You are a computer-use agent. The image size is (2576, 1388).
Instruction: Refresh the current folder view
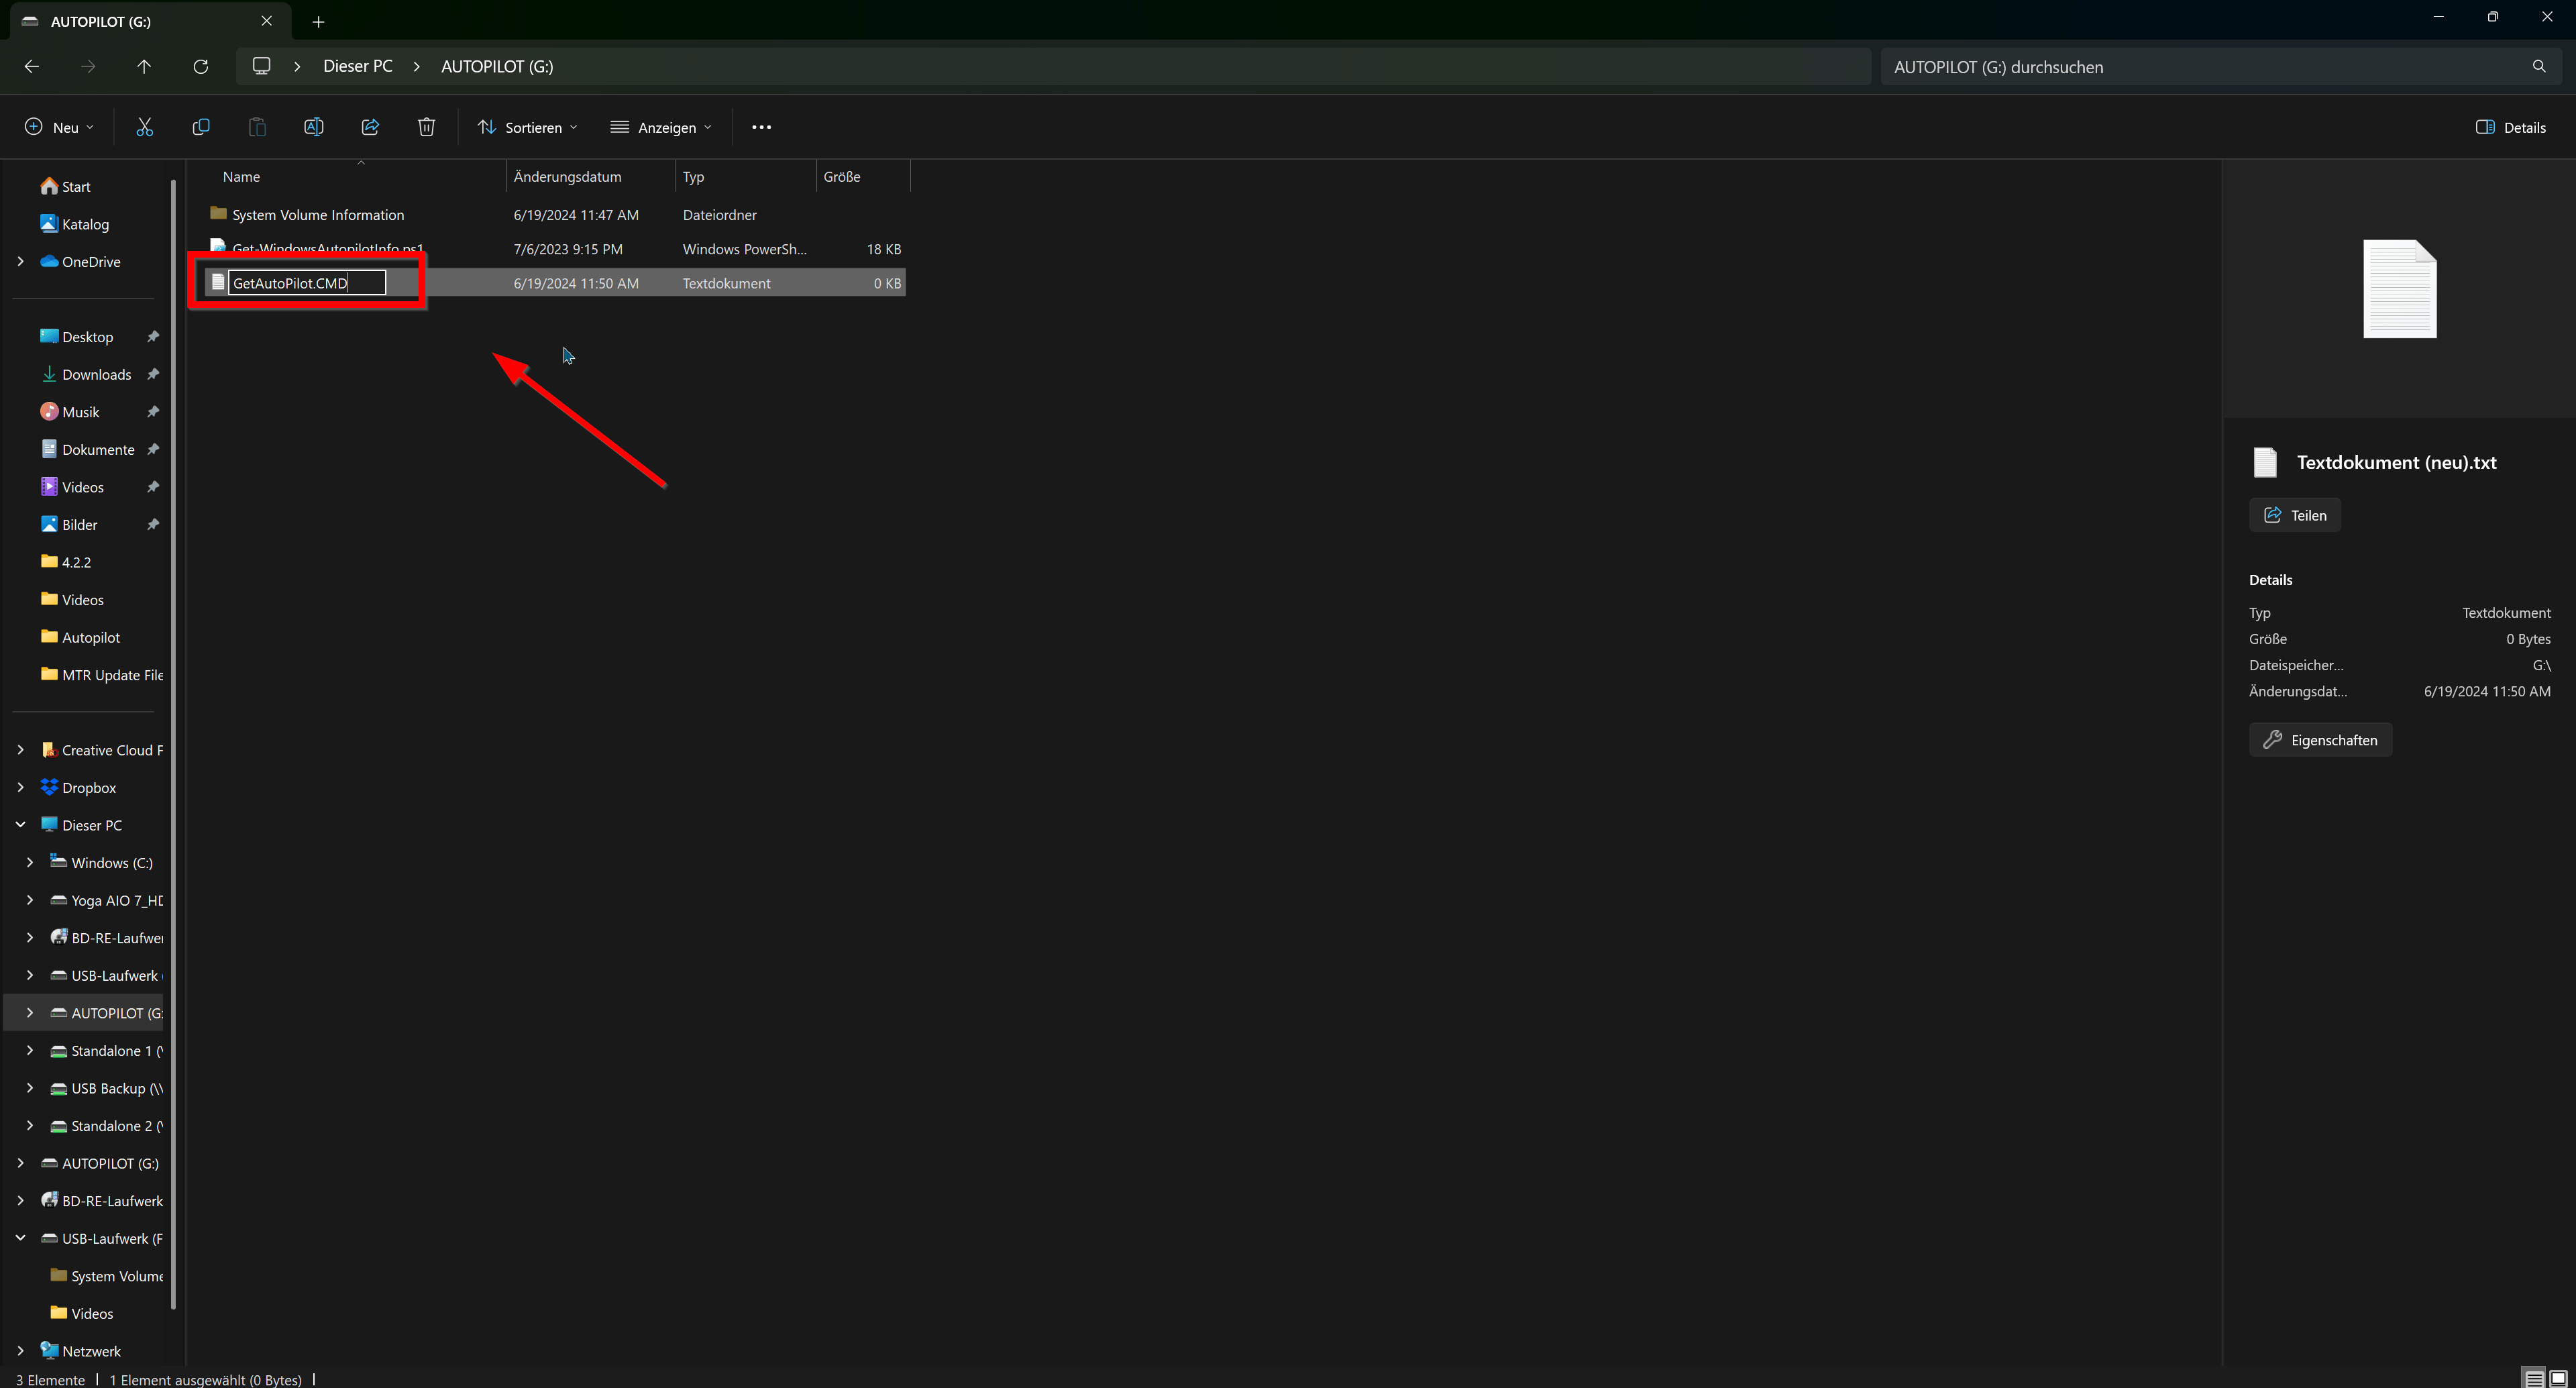201,66
